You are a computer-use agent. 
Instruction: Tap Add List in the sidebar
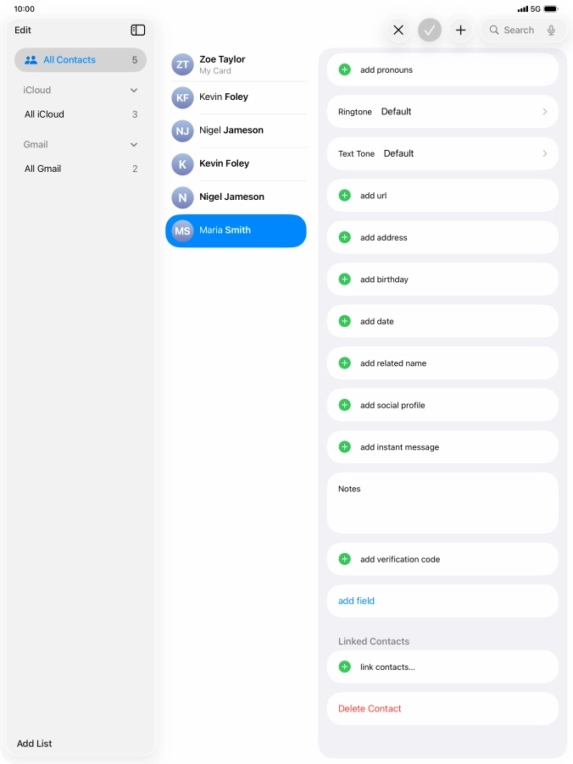(x=35, y=743)
